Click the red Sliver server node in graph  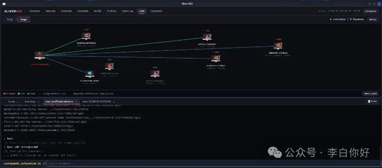click(40, 55)
